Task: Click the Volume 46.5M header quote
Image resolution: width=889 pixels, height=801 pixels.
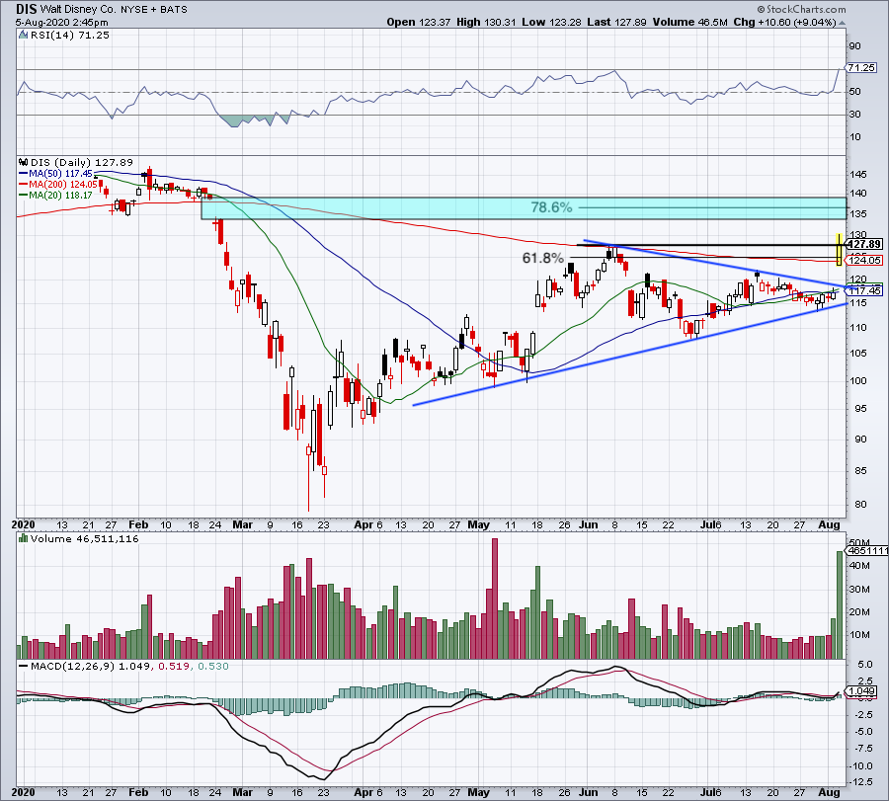Action: coord(690,22)
